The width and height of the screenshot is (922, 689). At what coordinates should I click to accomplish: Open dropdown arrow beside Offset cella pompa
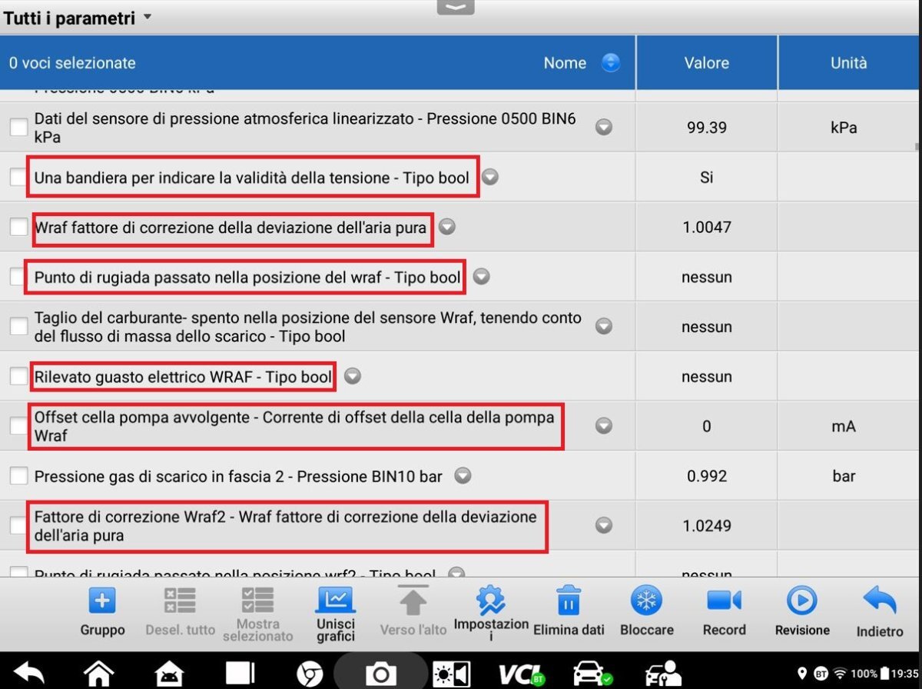click(604, 426)
